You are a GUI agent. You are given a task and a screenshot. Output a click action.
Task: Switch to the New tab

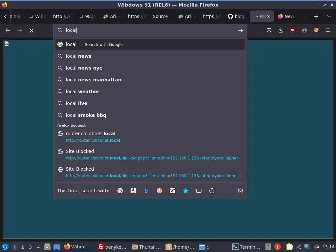286,16
